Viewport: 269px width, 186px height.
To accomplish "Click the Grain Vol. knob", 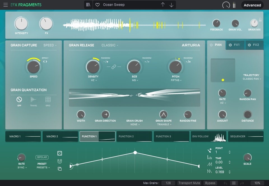I will [235, 23].
